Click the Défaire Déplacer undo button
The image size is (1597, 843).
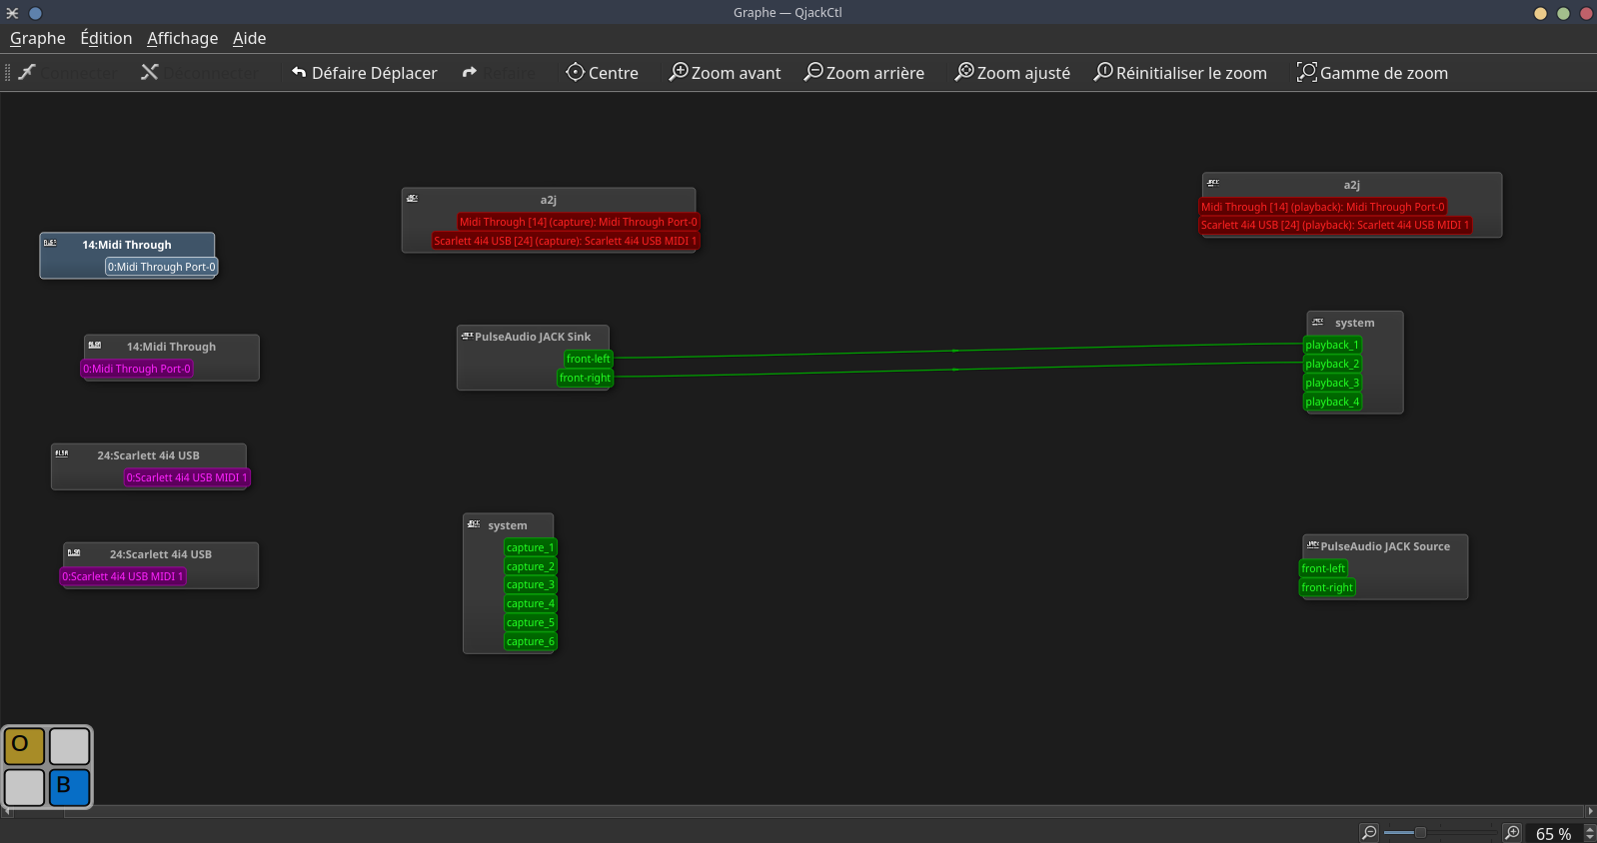(x=365, y=73)
